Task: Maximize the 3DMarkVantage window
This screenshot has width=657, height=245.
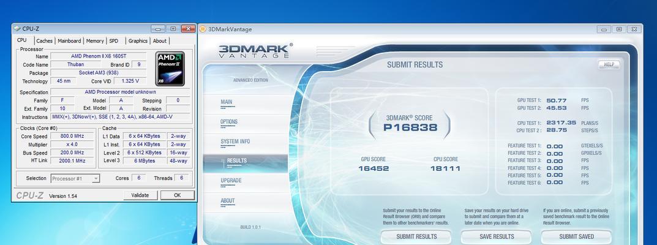Action: 619,29
